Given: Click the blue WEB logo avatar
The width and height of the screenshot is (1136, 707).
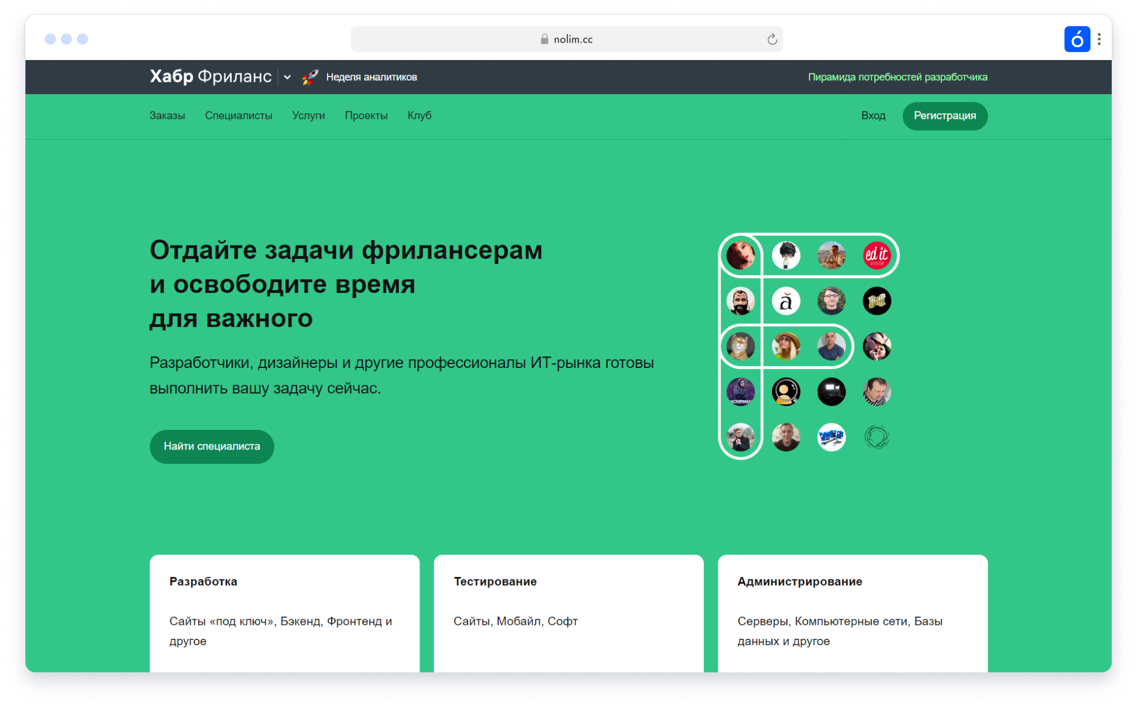Looking at the screenshot, I should (831, 437).
